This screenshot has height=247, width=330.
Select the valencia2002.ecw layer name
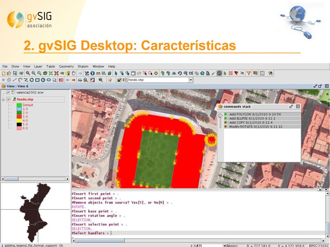(30, 92)
